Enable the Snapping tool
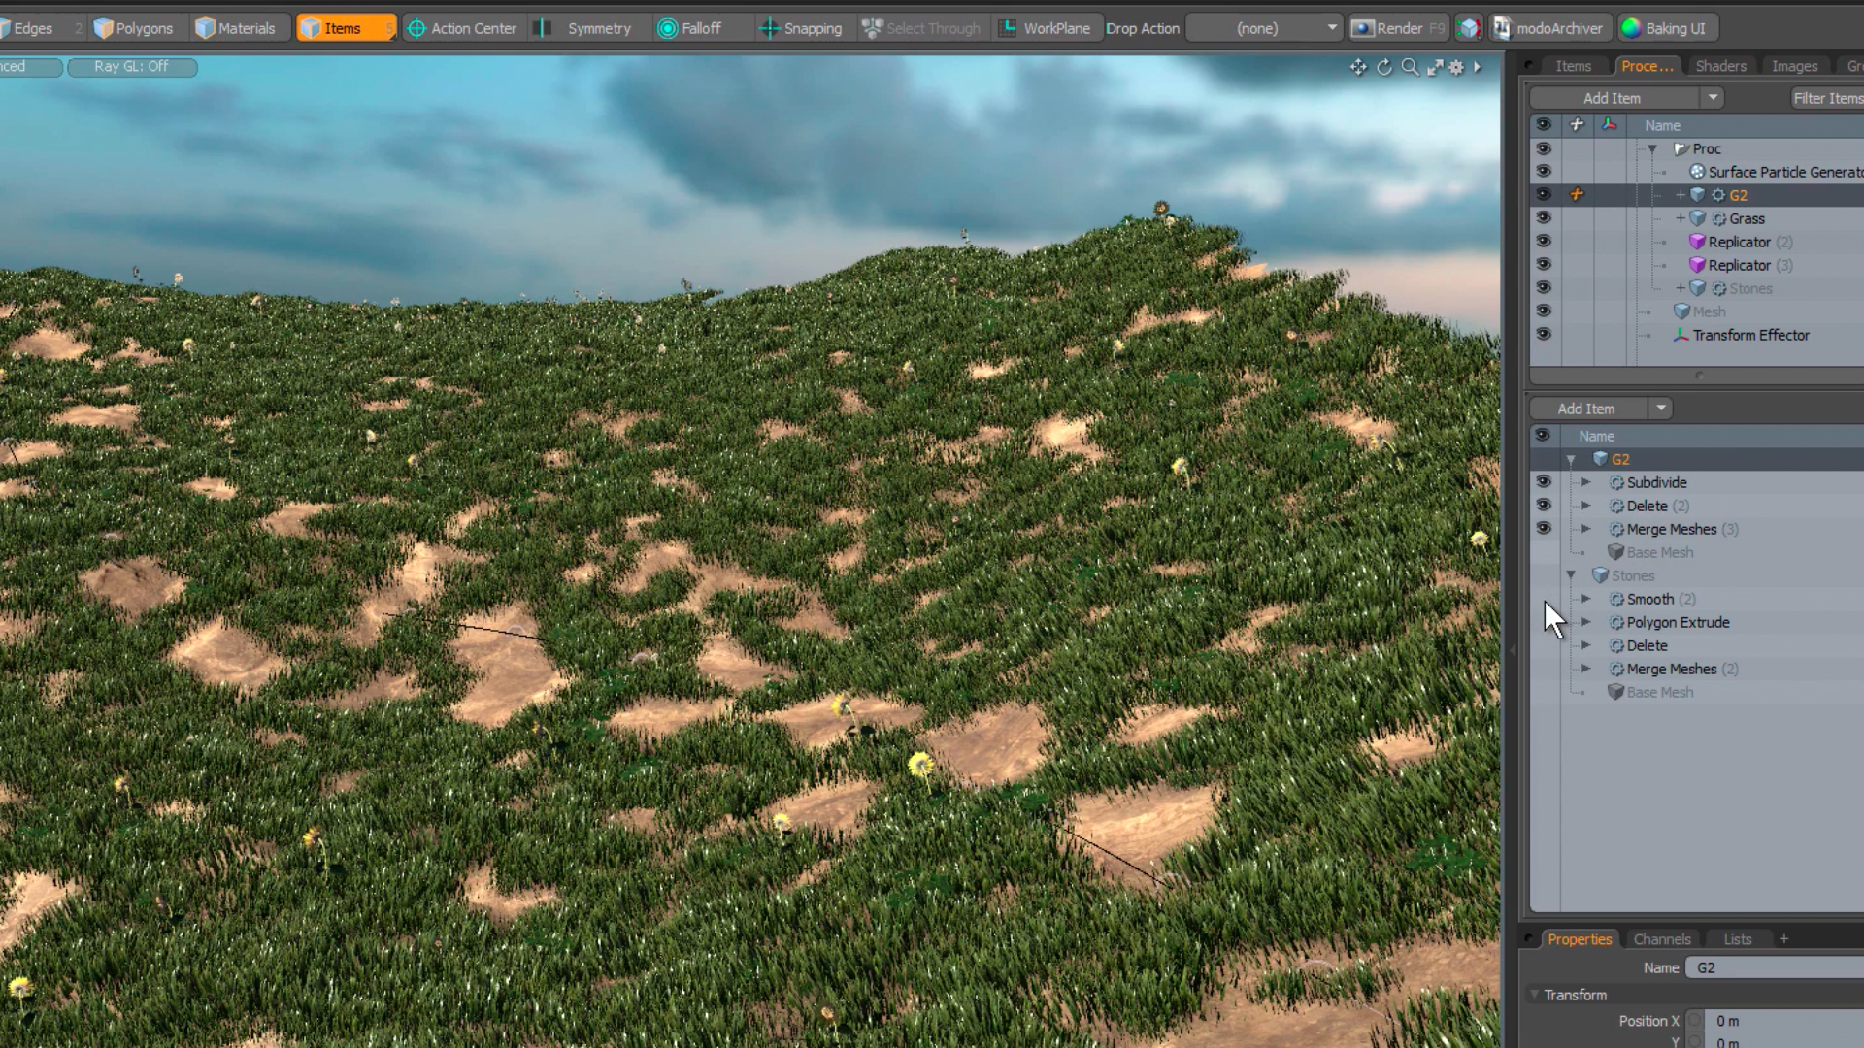The width and height of the screenshot is (1864, 1048). click(x=802, y=27)
